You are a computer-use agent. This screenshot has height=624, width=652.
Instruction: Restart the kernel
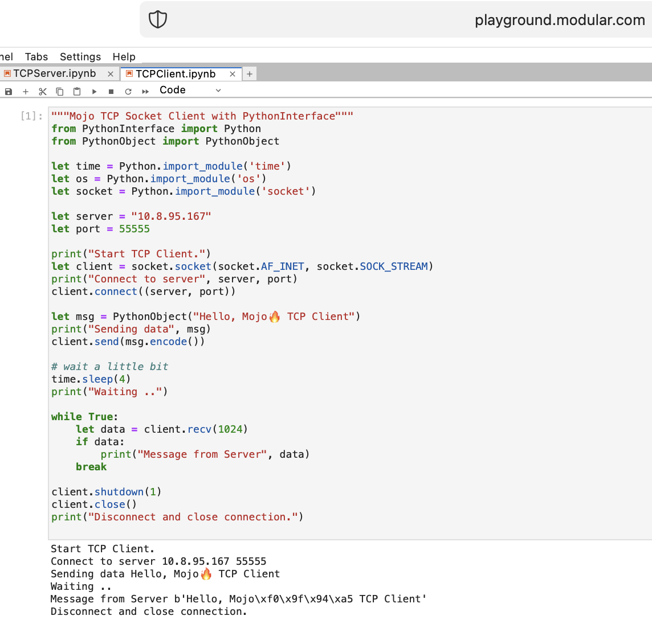point(128,91)
